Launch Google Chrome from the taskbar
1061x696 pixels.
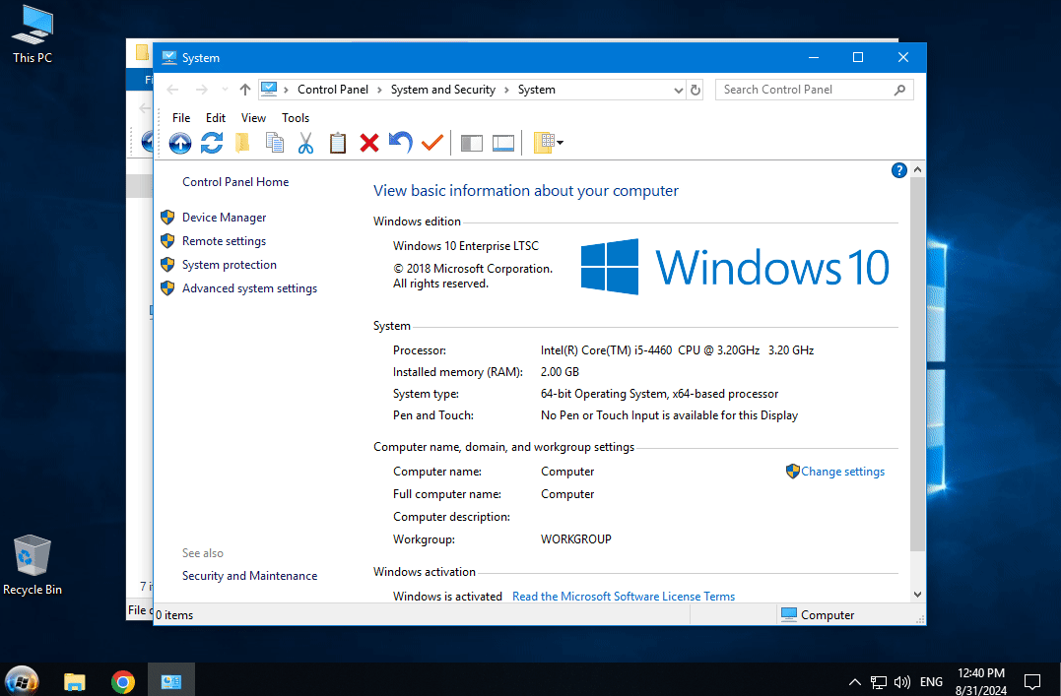tap(122, 682)
